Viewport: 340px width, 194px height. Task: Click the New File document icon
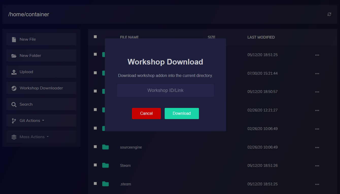[14, 39]
